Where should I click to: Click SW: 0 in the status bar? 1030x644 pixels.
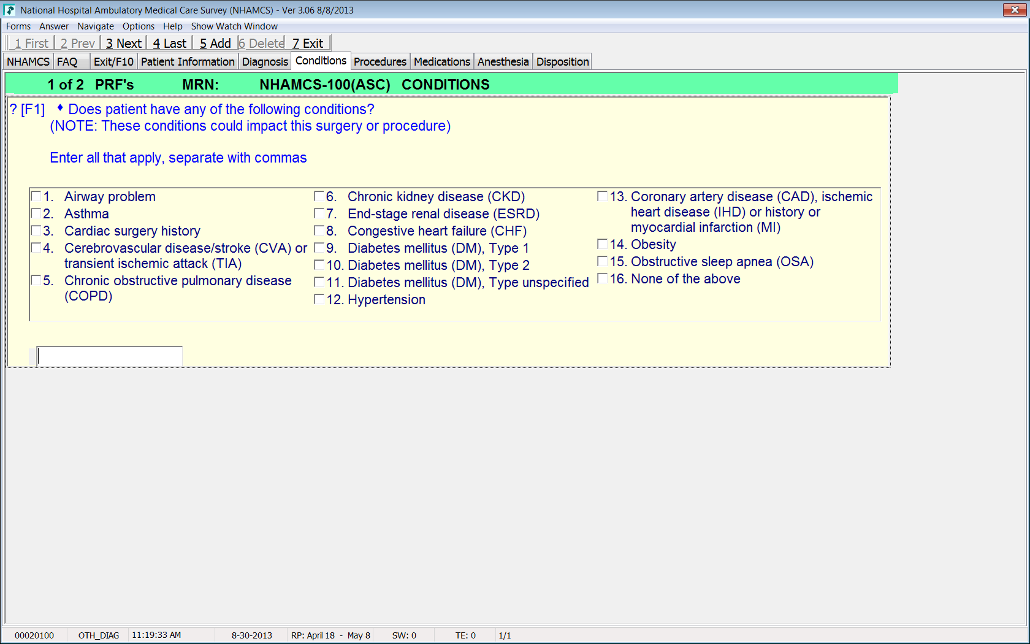click(x=404, y=635)
